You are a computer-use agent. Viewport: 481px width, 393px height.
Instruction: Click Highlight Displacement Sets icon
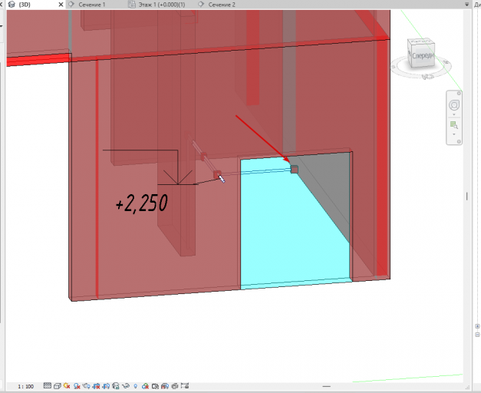click(x=175, y=386)
